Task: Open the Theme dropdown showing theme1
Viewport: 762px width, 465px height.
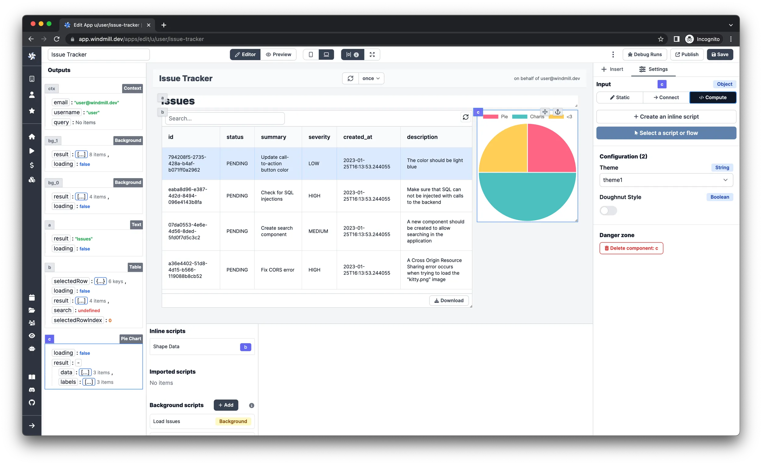Action: [666, 180]
